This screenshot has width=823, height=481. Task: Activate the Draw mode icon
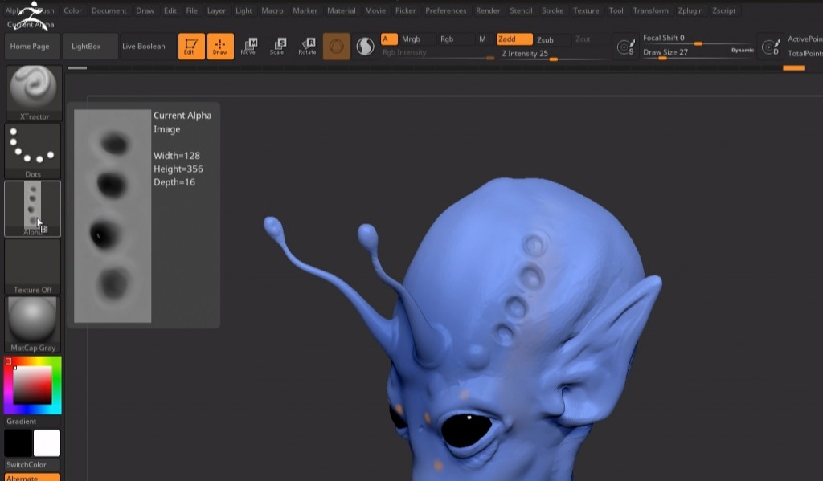point(220,47)
